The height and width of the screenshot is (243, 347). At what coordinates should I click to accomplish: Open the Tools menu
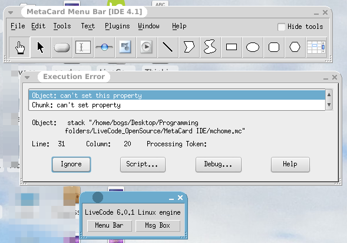(62, 26)
